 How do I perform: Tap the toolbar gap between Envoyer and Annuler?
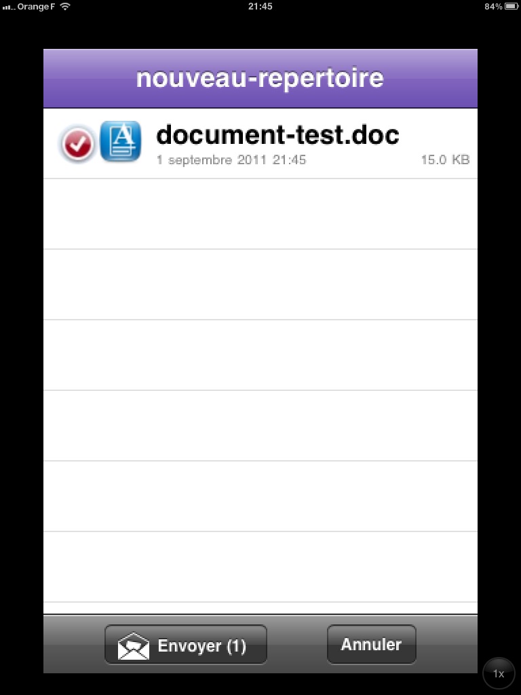click(x=297, y=645)
